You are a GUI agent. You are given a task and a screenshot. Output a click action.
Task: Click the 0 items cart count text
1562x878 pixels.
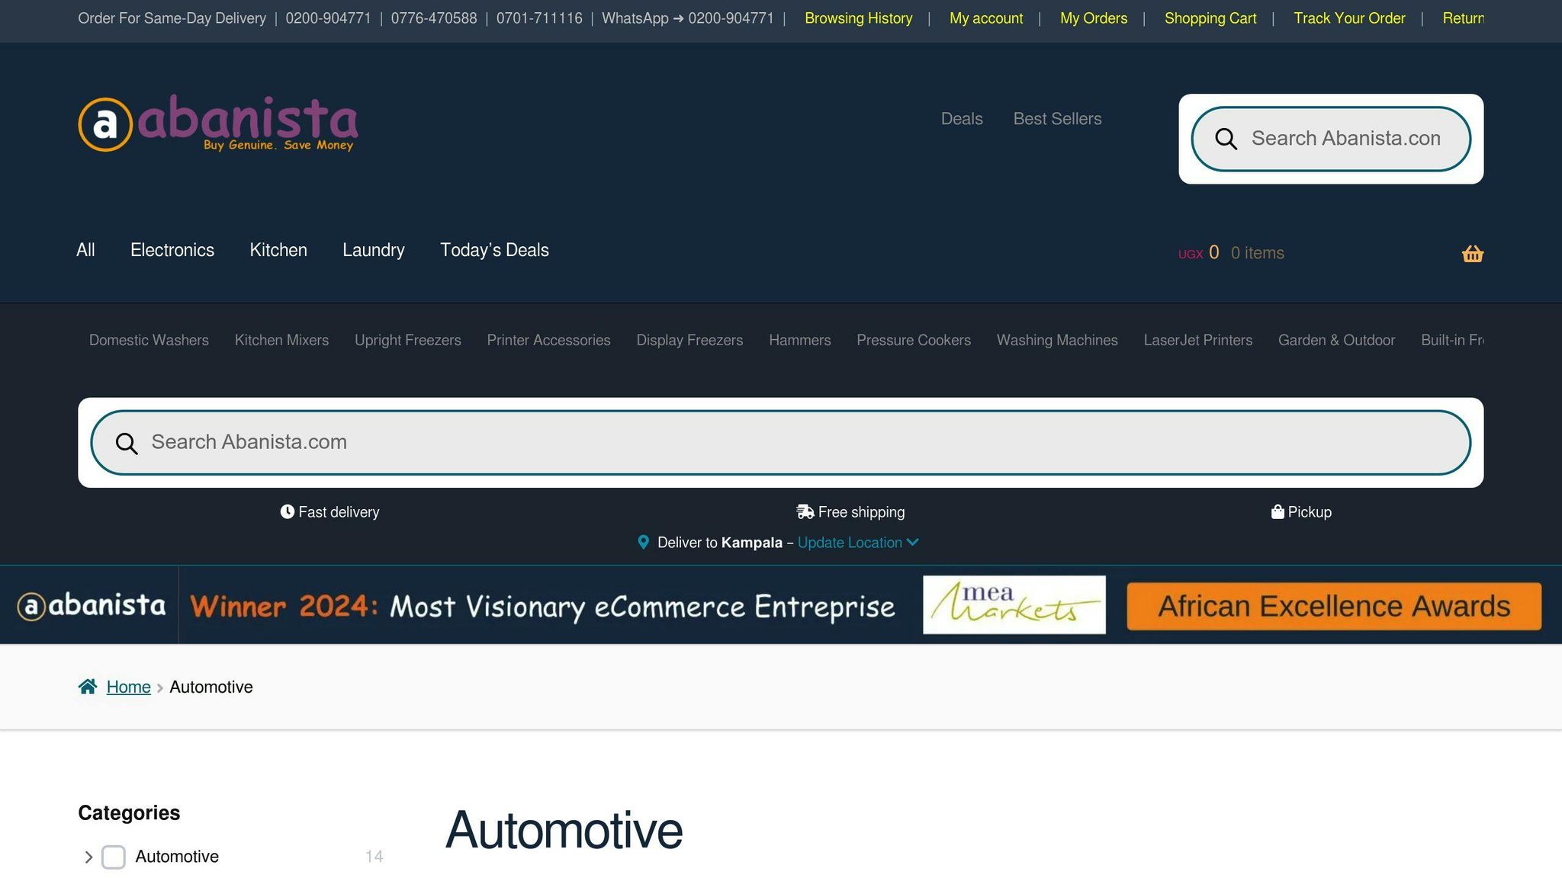click(x=1258, y=253)
